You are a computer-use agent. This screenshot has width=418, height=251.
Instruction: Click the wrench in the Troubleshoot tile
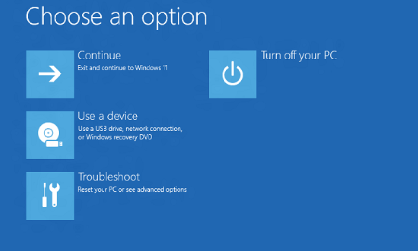tap(55, 195)
